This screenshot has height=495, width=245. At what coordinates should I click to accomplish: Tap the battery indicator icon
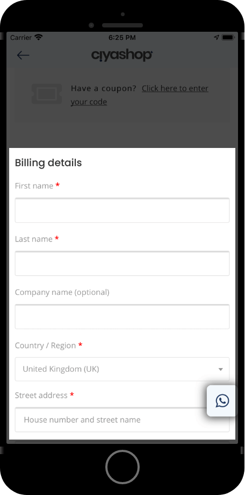228,38
